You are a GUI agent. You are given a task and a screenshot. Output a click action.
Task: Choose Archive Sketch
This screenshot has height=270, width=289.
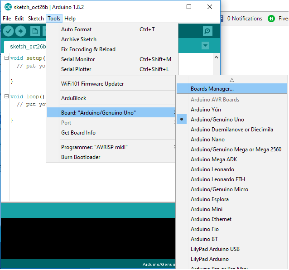coord(112,39)
